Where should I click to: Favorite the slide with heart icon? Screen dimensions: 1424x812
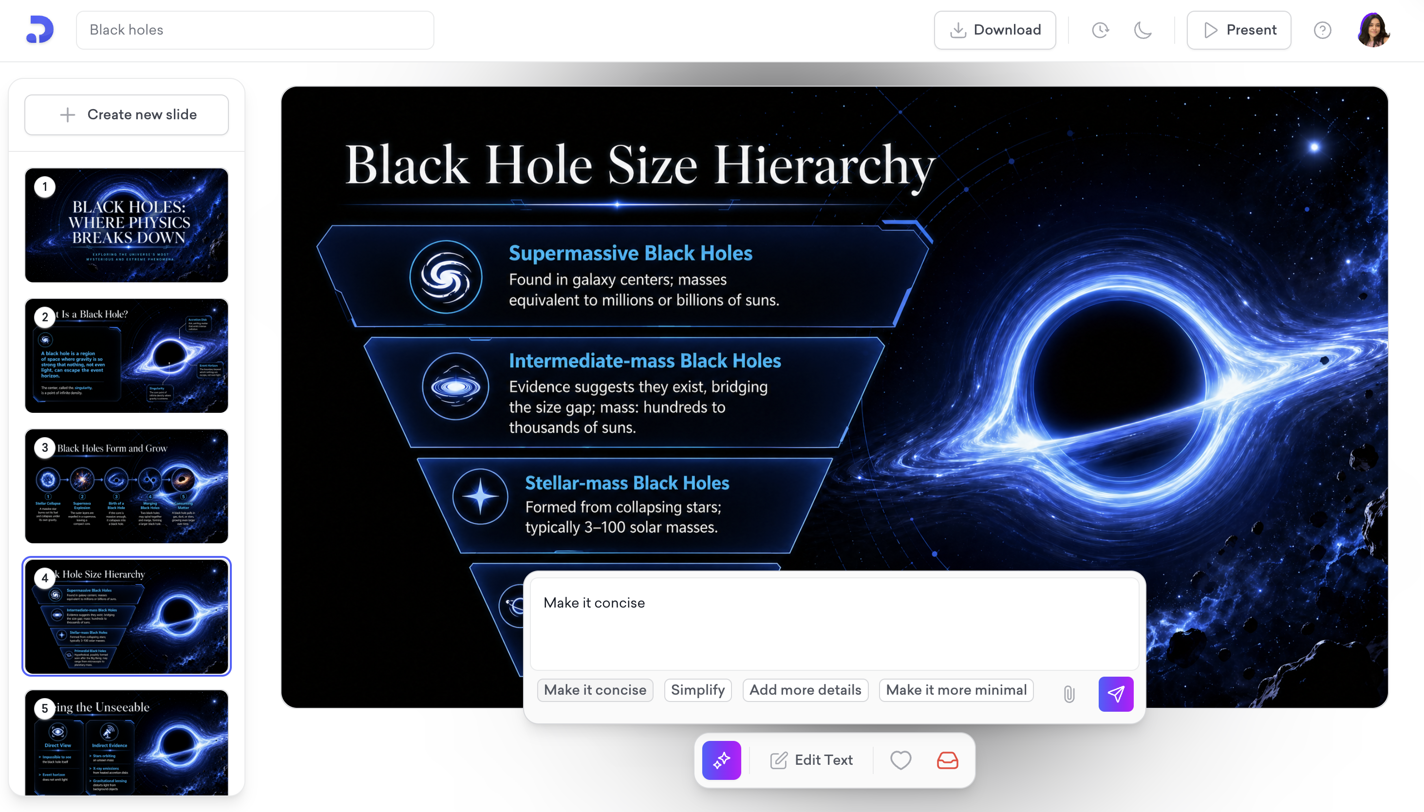point(900,760)
